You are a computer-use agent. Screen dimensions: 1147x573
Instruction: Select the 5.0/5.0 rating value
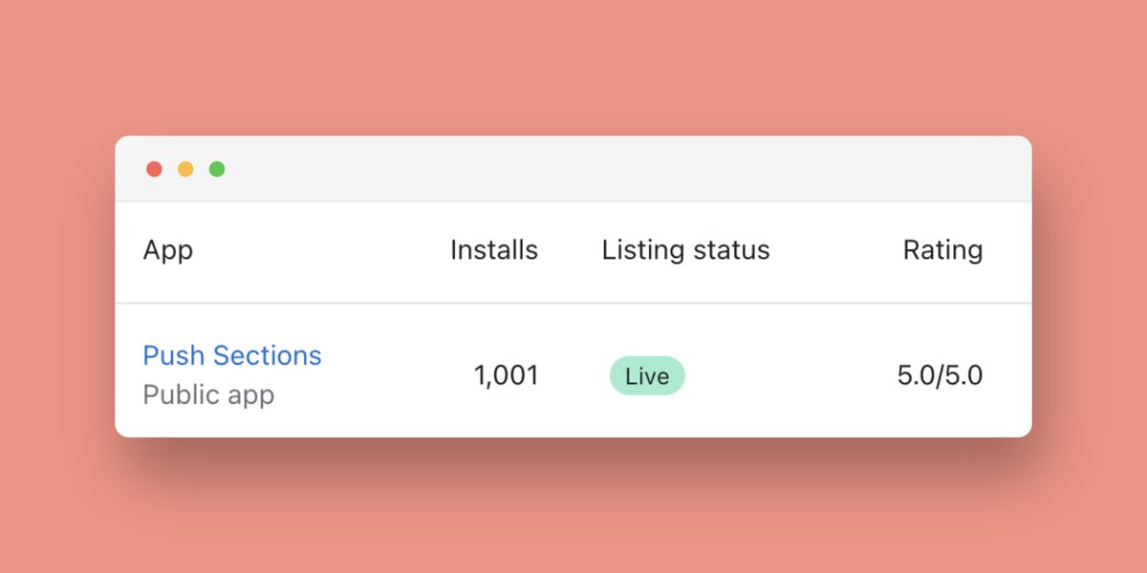940,375
